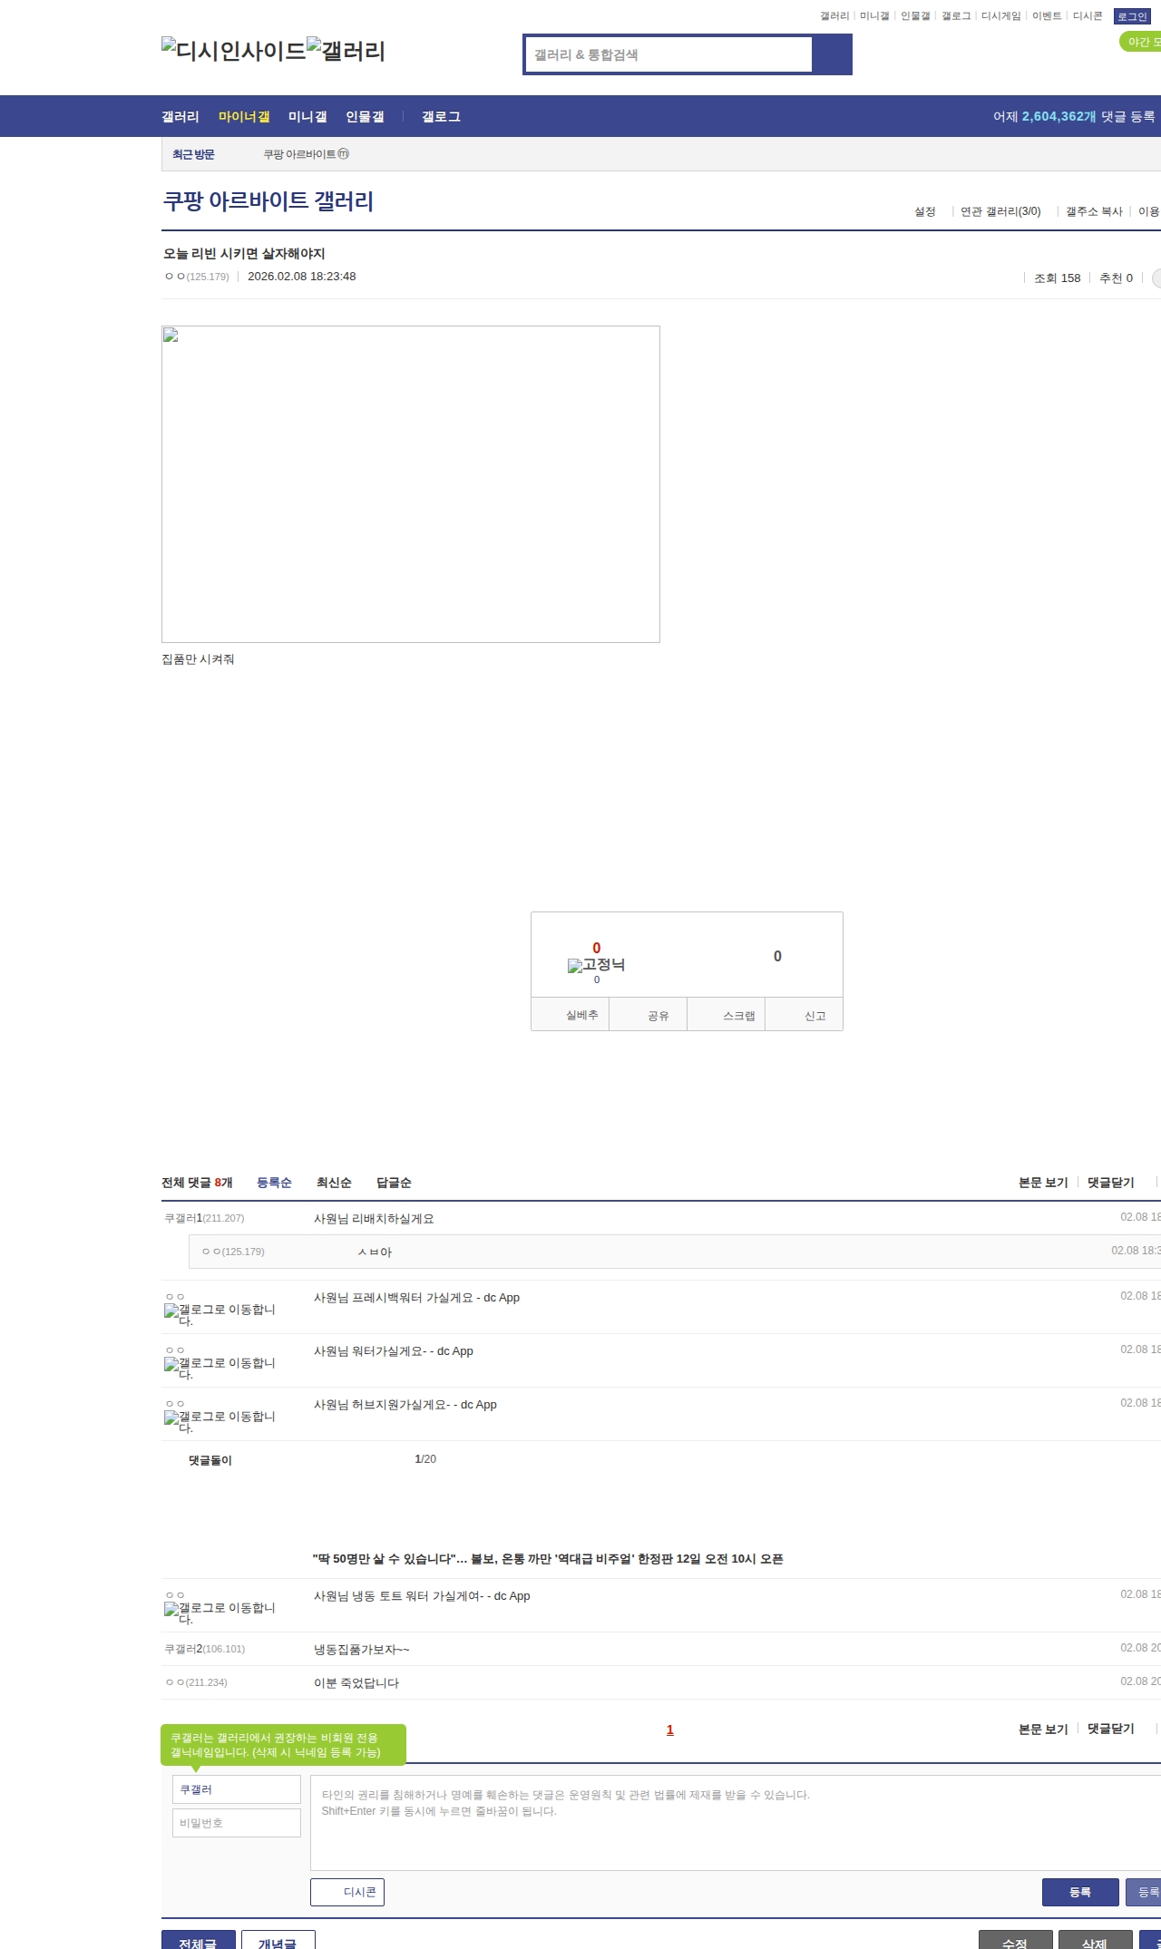
Task: Open gallery 설정
Action: point(925,211)
